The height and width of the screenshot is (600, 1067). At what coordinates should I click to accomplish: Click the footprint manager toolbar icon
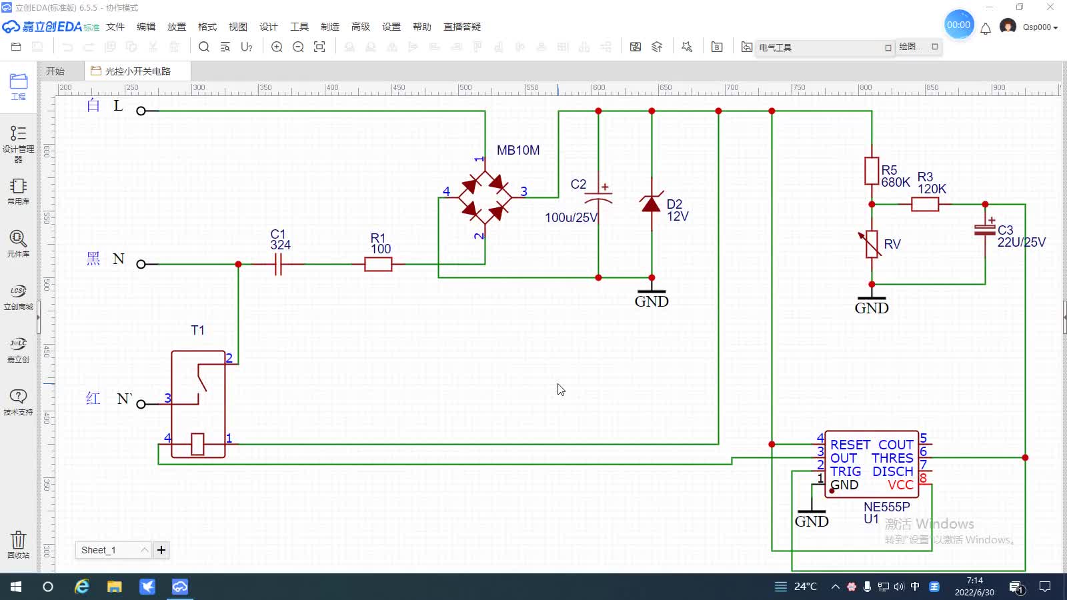[x=636, y=47]
